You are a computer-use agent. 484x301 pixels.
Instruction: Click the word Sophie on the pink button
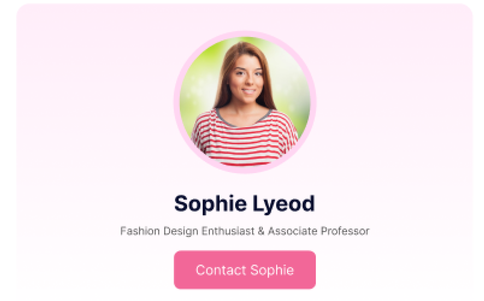click(x=272, y=270)
